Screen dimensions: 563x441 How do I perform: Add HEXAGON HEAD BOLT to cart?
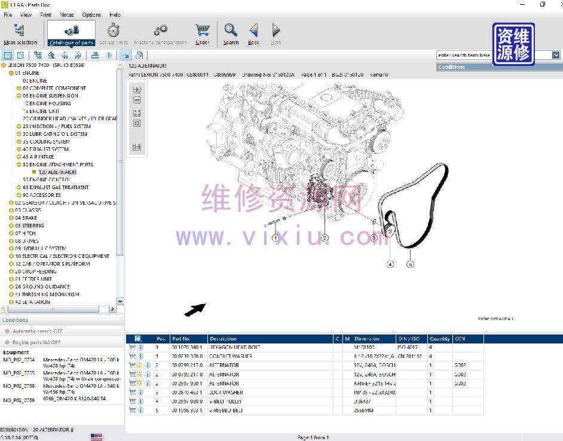132,347
